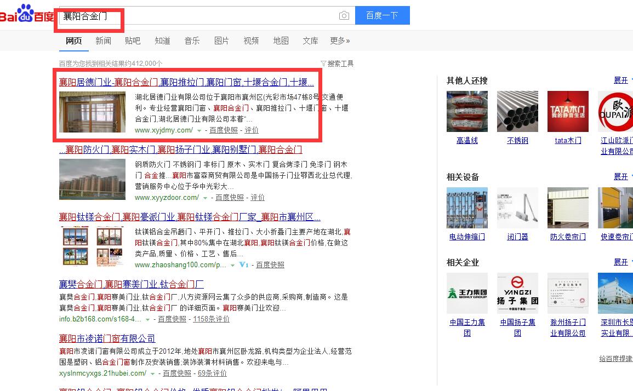Open 百度快照 for www.xyjdmy.com result
Image resolution: width=633 pixels, height=391 pixels.
pyautogui.click(x=224, y=130)
